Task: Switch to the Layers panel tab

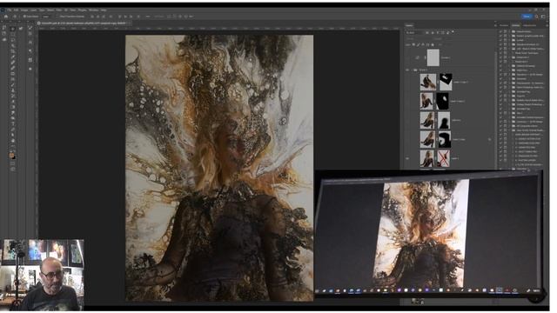Action: (x=409, y=25)
